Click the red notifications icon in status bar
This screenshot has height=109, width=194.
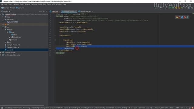(192, 108)
